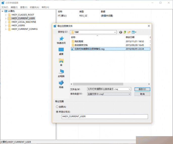
Task: Click the back arrow navigation icon
Action: click(121, 32)
